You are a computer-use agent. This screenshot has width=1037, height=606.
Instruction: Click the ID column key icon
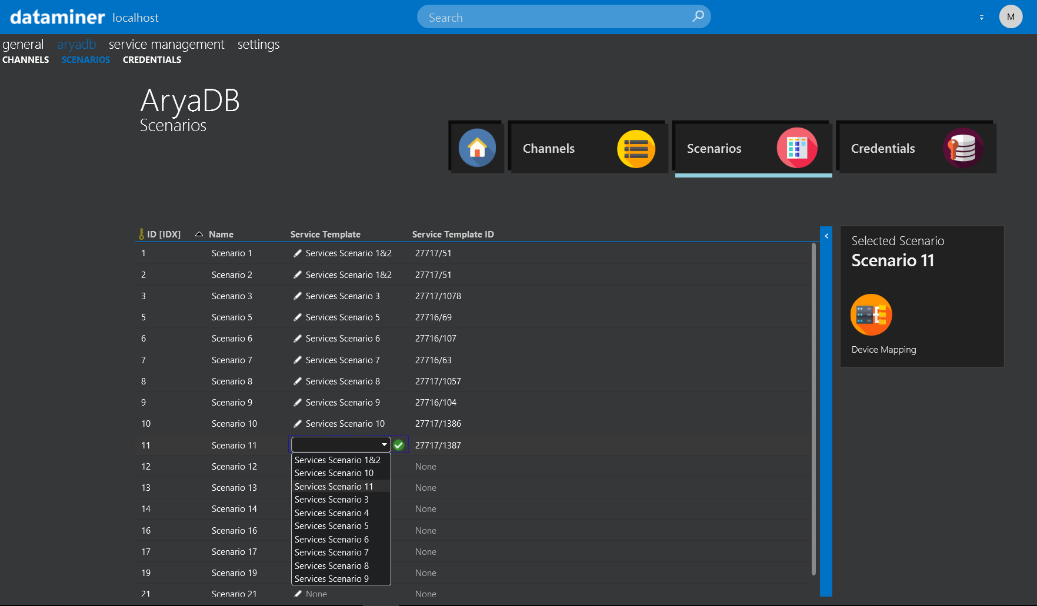141,234
